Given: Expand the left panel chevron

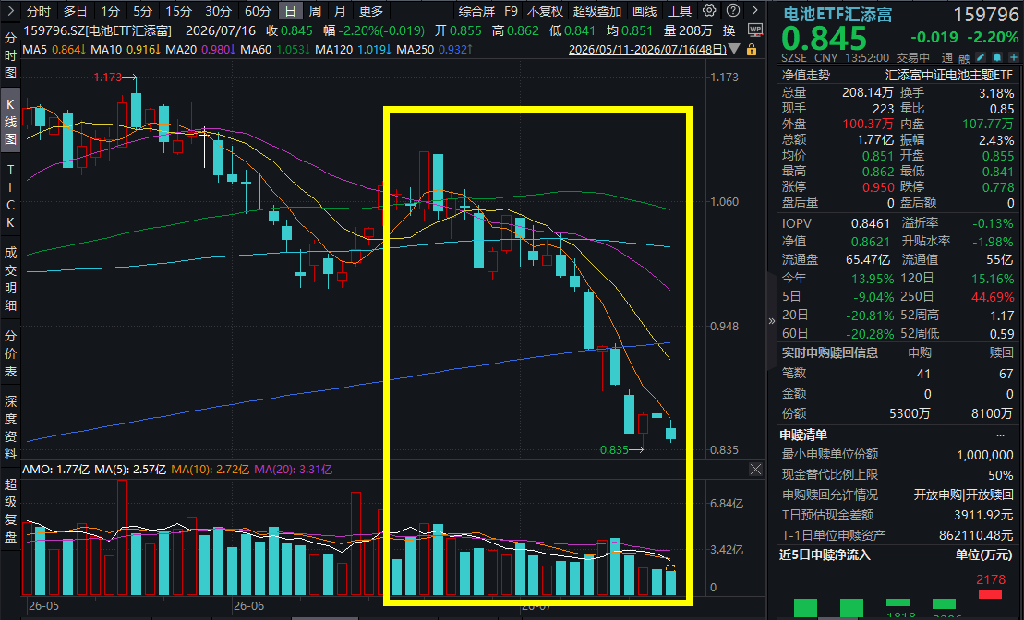Looking at the screenshot, I should click(x=10, y=11).
